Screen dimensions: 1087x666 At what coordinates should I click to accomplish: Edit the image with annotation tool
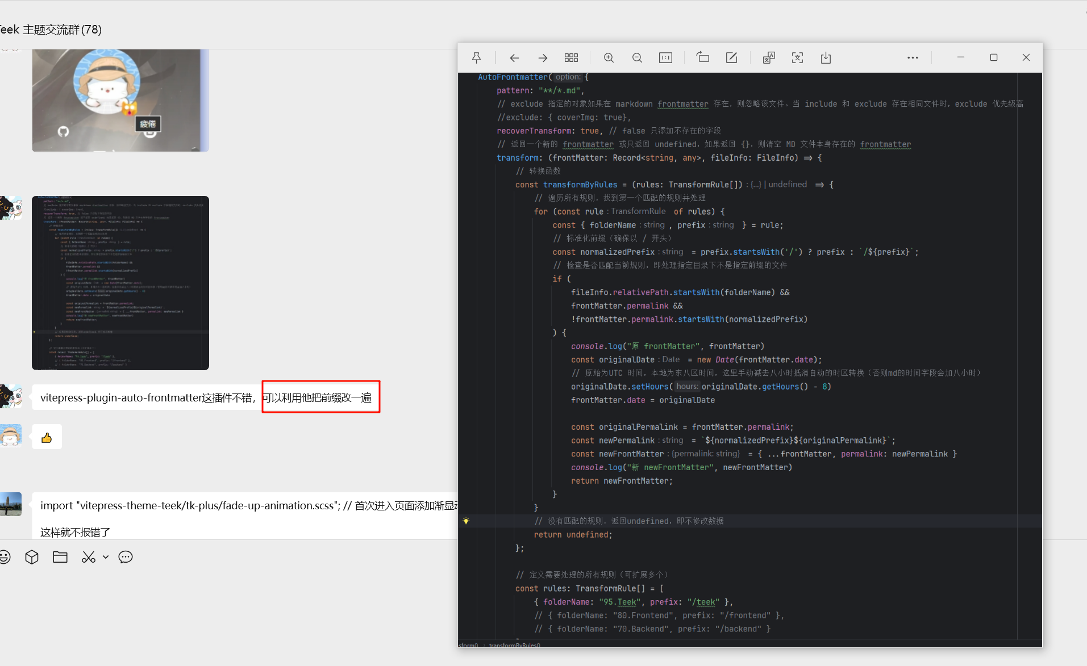[731, 57]
